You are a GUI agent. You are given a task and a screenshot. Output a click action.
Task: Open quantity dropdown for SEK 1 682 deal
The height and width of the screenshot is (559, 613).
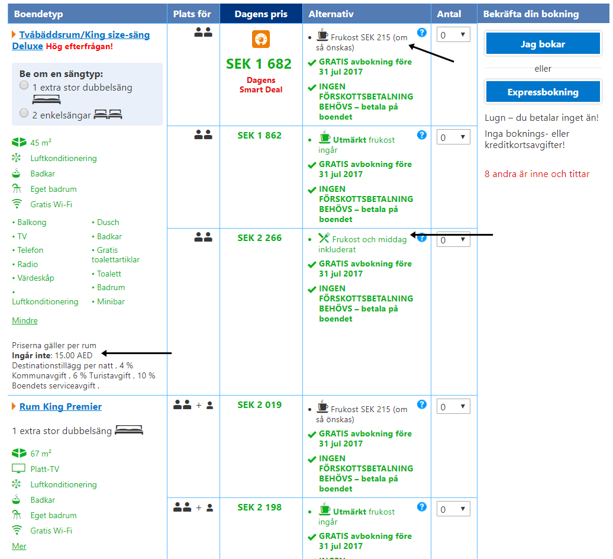[x=453, y=35]
